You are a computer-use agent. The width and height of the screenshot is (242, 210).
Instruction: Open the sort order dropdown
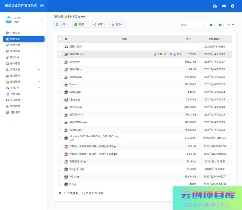click(x=231, y=25)
